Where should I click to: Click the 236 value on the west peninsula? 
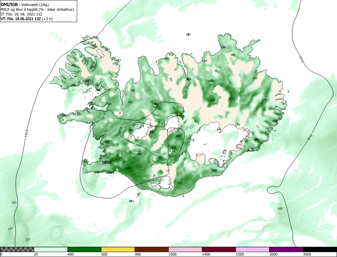click(64, 115)
